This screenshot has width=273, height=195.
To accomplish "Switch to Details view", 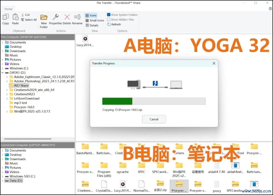I will coord(92,26).
